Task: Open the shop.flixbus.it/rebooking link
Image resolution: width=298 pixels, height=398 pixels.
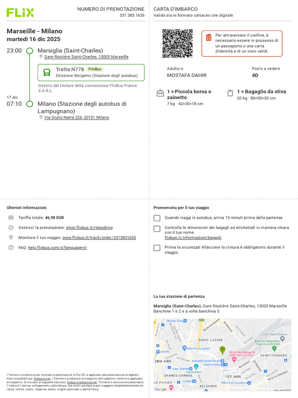Action: click(89, 228)
